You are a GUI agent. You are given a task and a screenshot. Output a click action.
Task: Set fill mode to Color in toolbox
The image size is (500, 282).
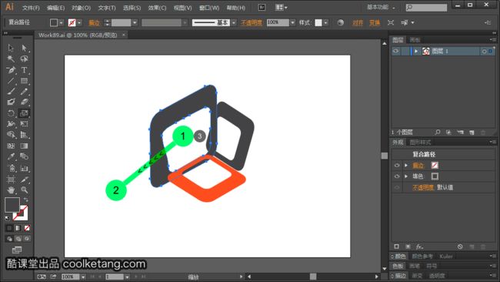click(x=9, y=228)
